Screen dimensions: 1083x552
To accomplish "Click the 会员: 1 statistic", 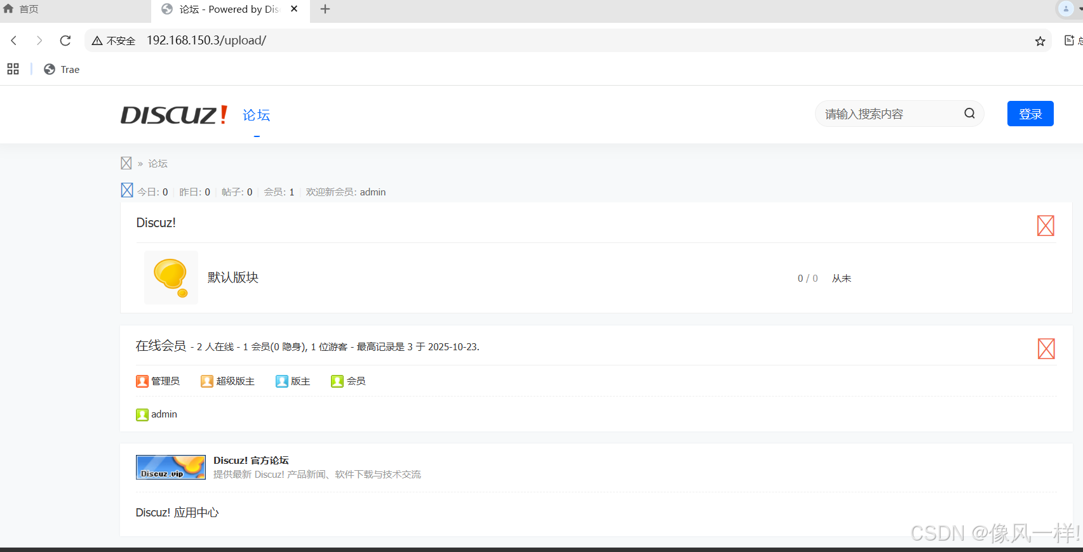I will coord(279,192).
